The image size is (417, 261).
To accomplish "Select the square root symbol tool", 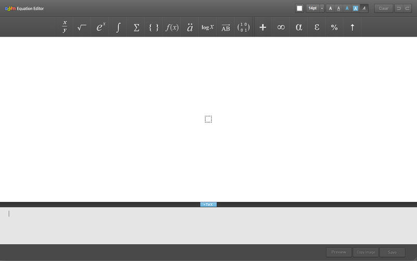I will click(82, 27).
